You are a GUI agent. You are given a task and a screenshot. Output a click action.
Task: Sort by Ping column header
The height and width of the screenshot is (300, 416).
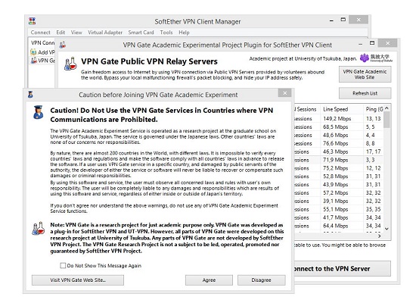pos(374,109)
